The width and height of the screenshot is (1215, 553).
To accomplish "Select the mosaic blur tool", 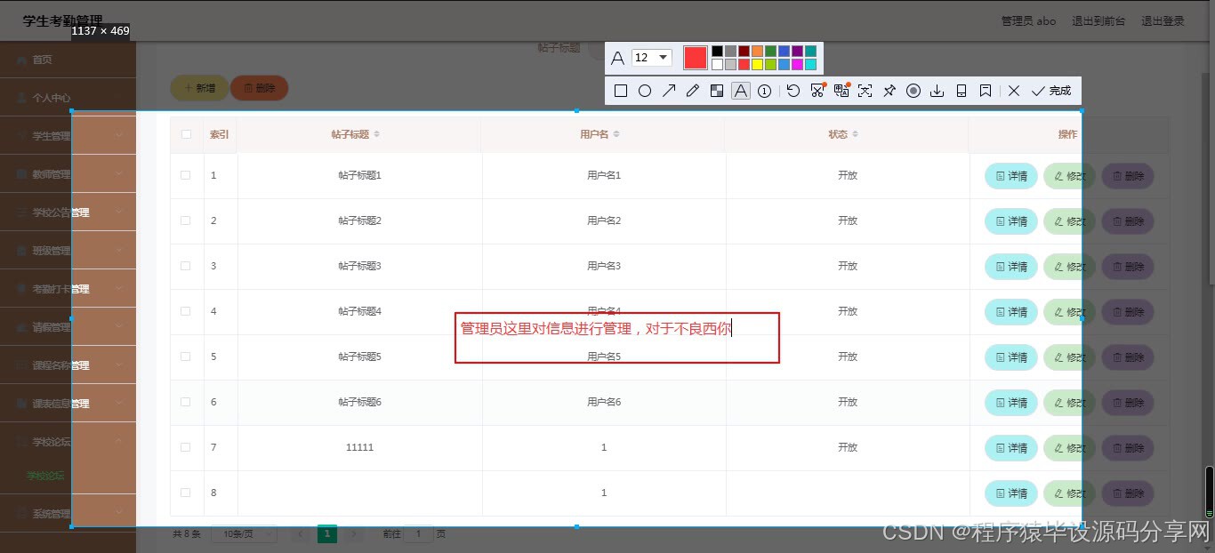I will (717, 91).
